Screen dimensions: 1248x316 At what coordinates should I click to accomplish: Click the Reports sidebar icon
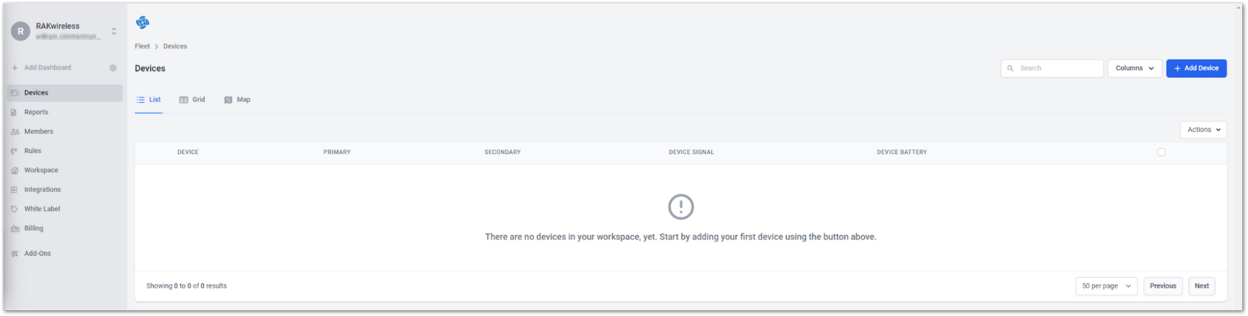14,112
